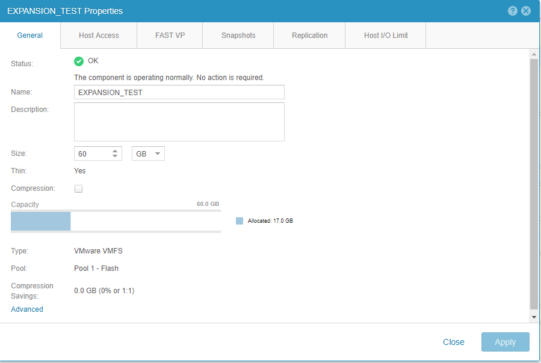Close the properties dialog with X icon
The height and width of the screenshot is (363, 541).
[x=526, y=11]
